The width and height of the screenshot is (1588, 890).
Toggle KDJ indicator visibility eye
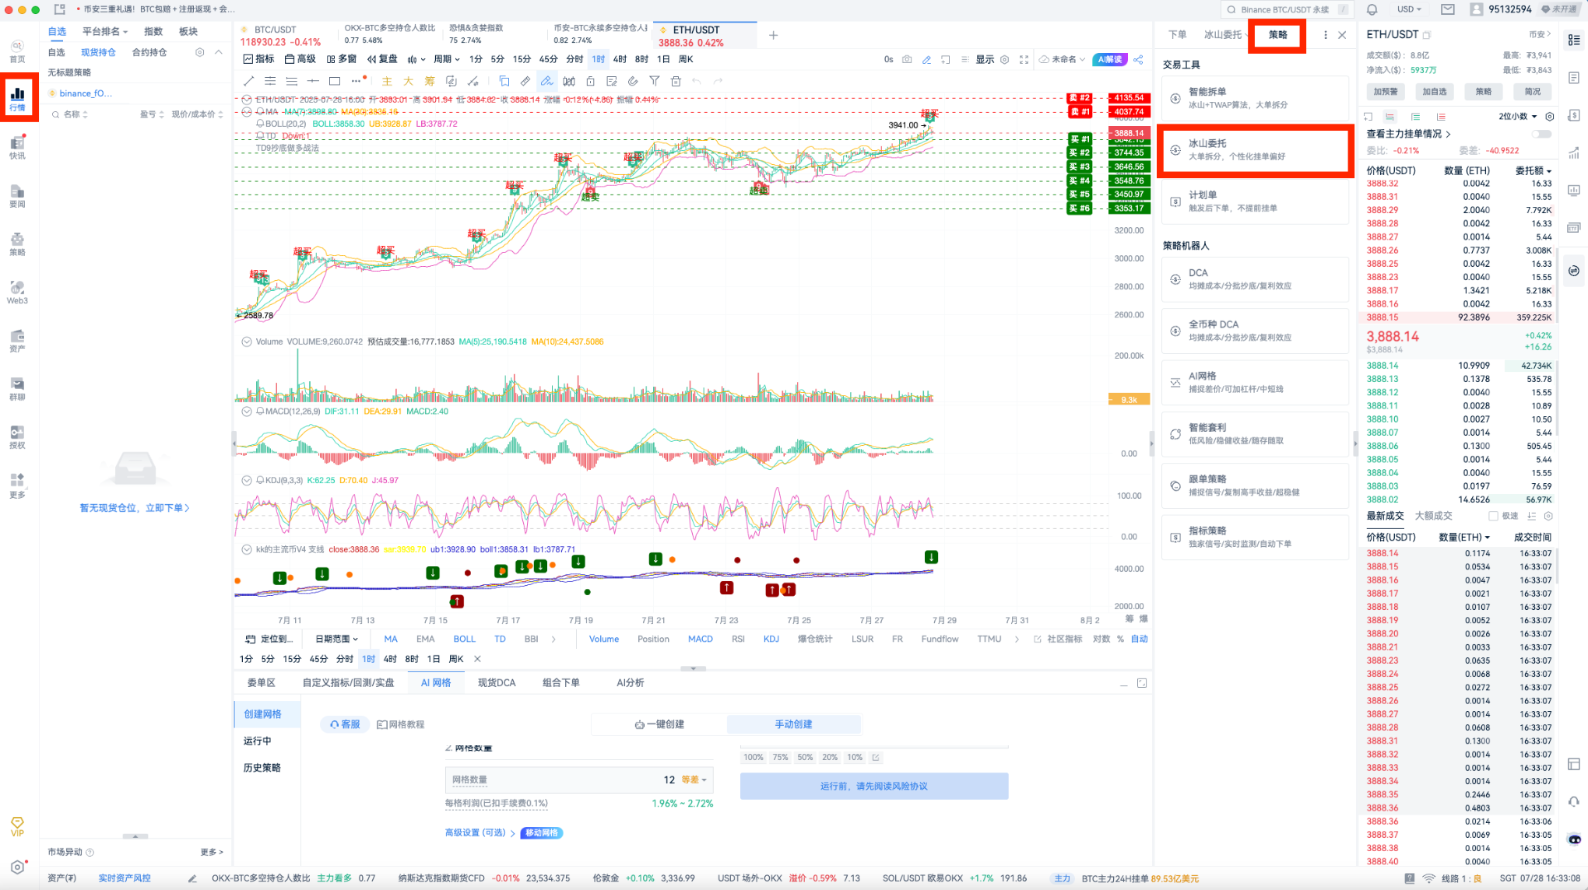click(247, 480)
